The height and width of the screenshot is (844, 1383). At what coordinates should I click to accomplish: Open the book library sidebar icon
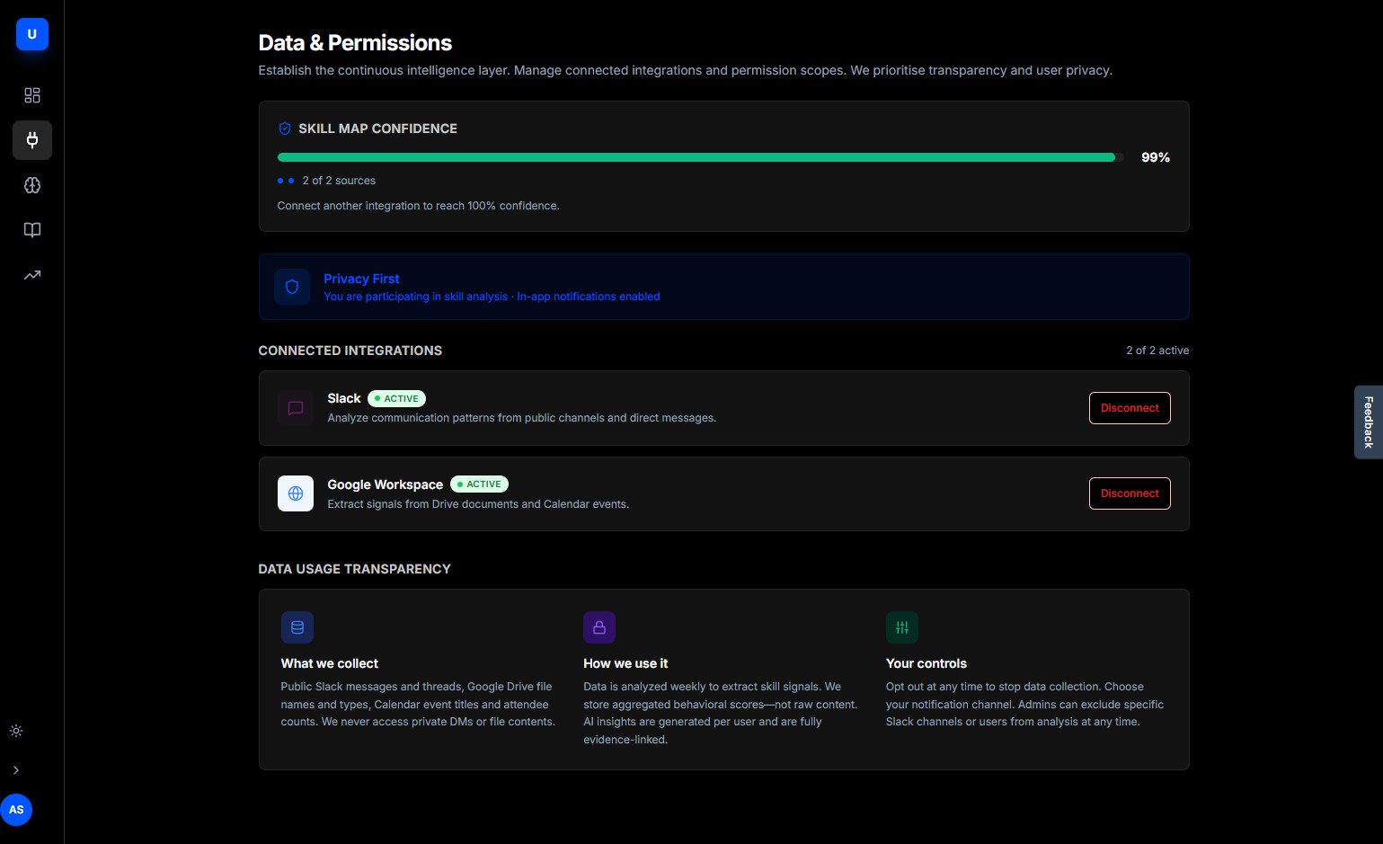(x=32, y=230)
